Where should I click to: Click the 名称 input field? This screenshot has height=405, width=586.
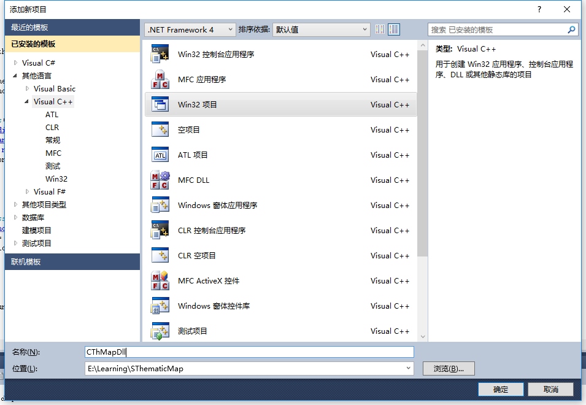(x=249, y=352)
